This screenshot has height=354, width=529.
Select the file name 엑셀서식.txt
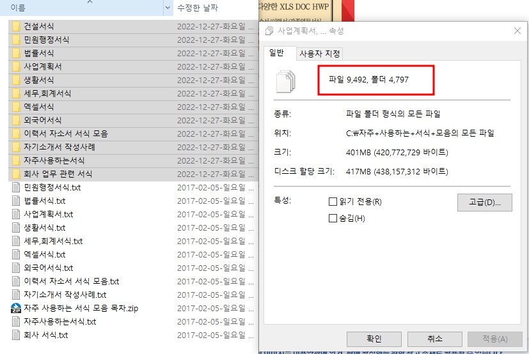click(x=45, y=254)
